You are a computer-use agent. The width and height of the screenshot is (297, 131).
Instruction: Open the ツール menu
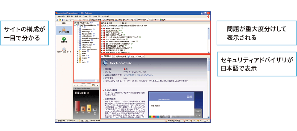click(96, 17)
